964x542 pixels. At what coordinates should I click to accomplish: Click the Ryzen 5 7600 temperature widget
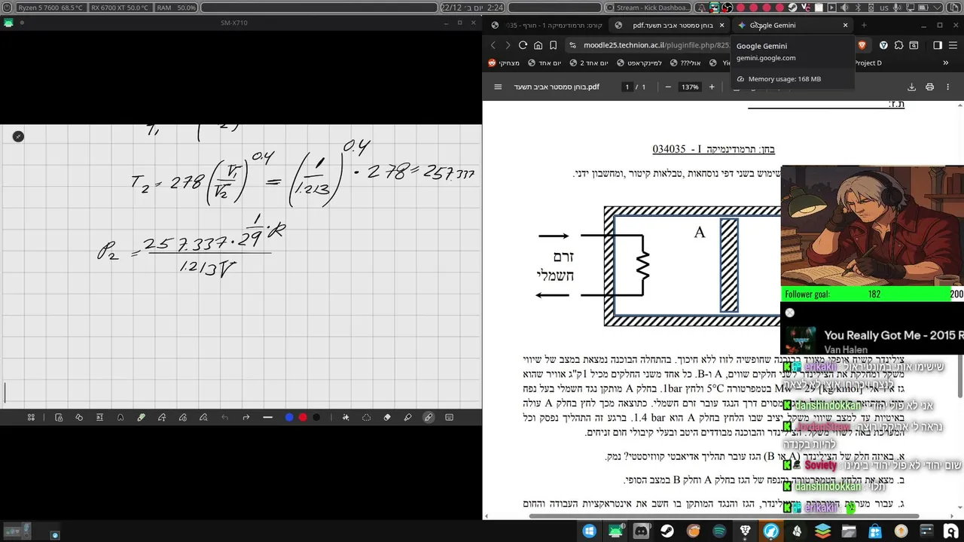[50, 8]
